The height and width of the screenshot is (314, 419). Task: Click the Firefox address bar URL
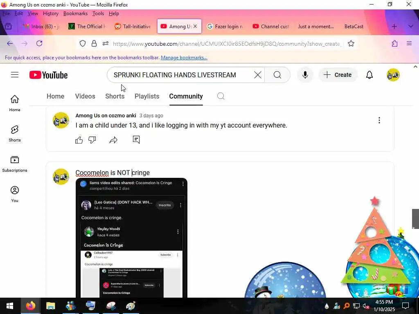pos(227,43)
